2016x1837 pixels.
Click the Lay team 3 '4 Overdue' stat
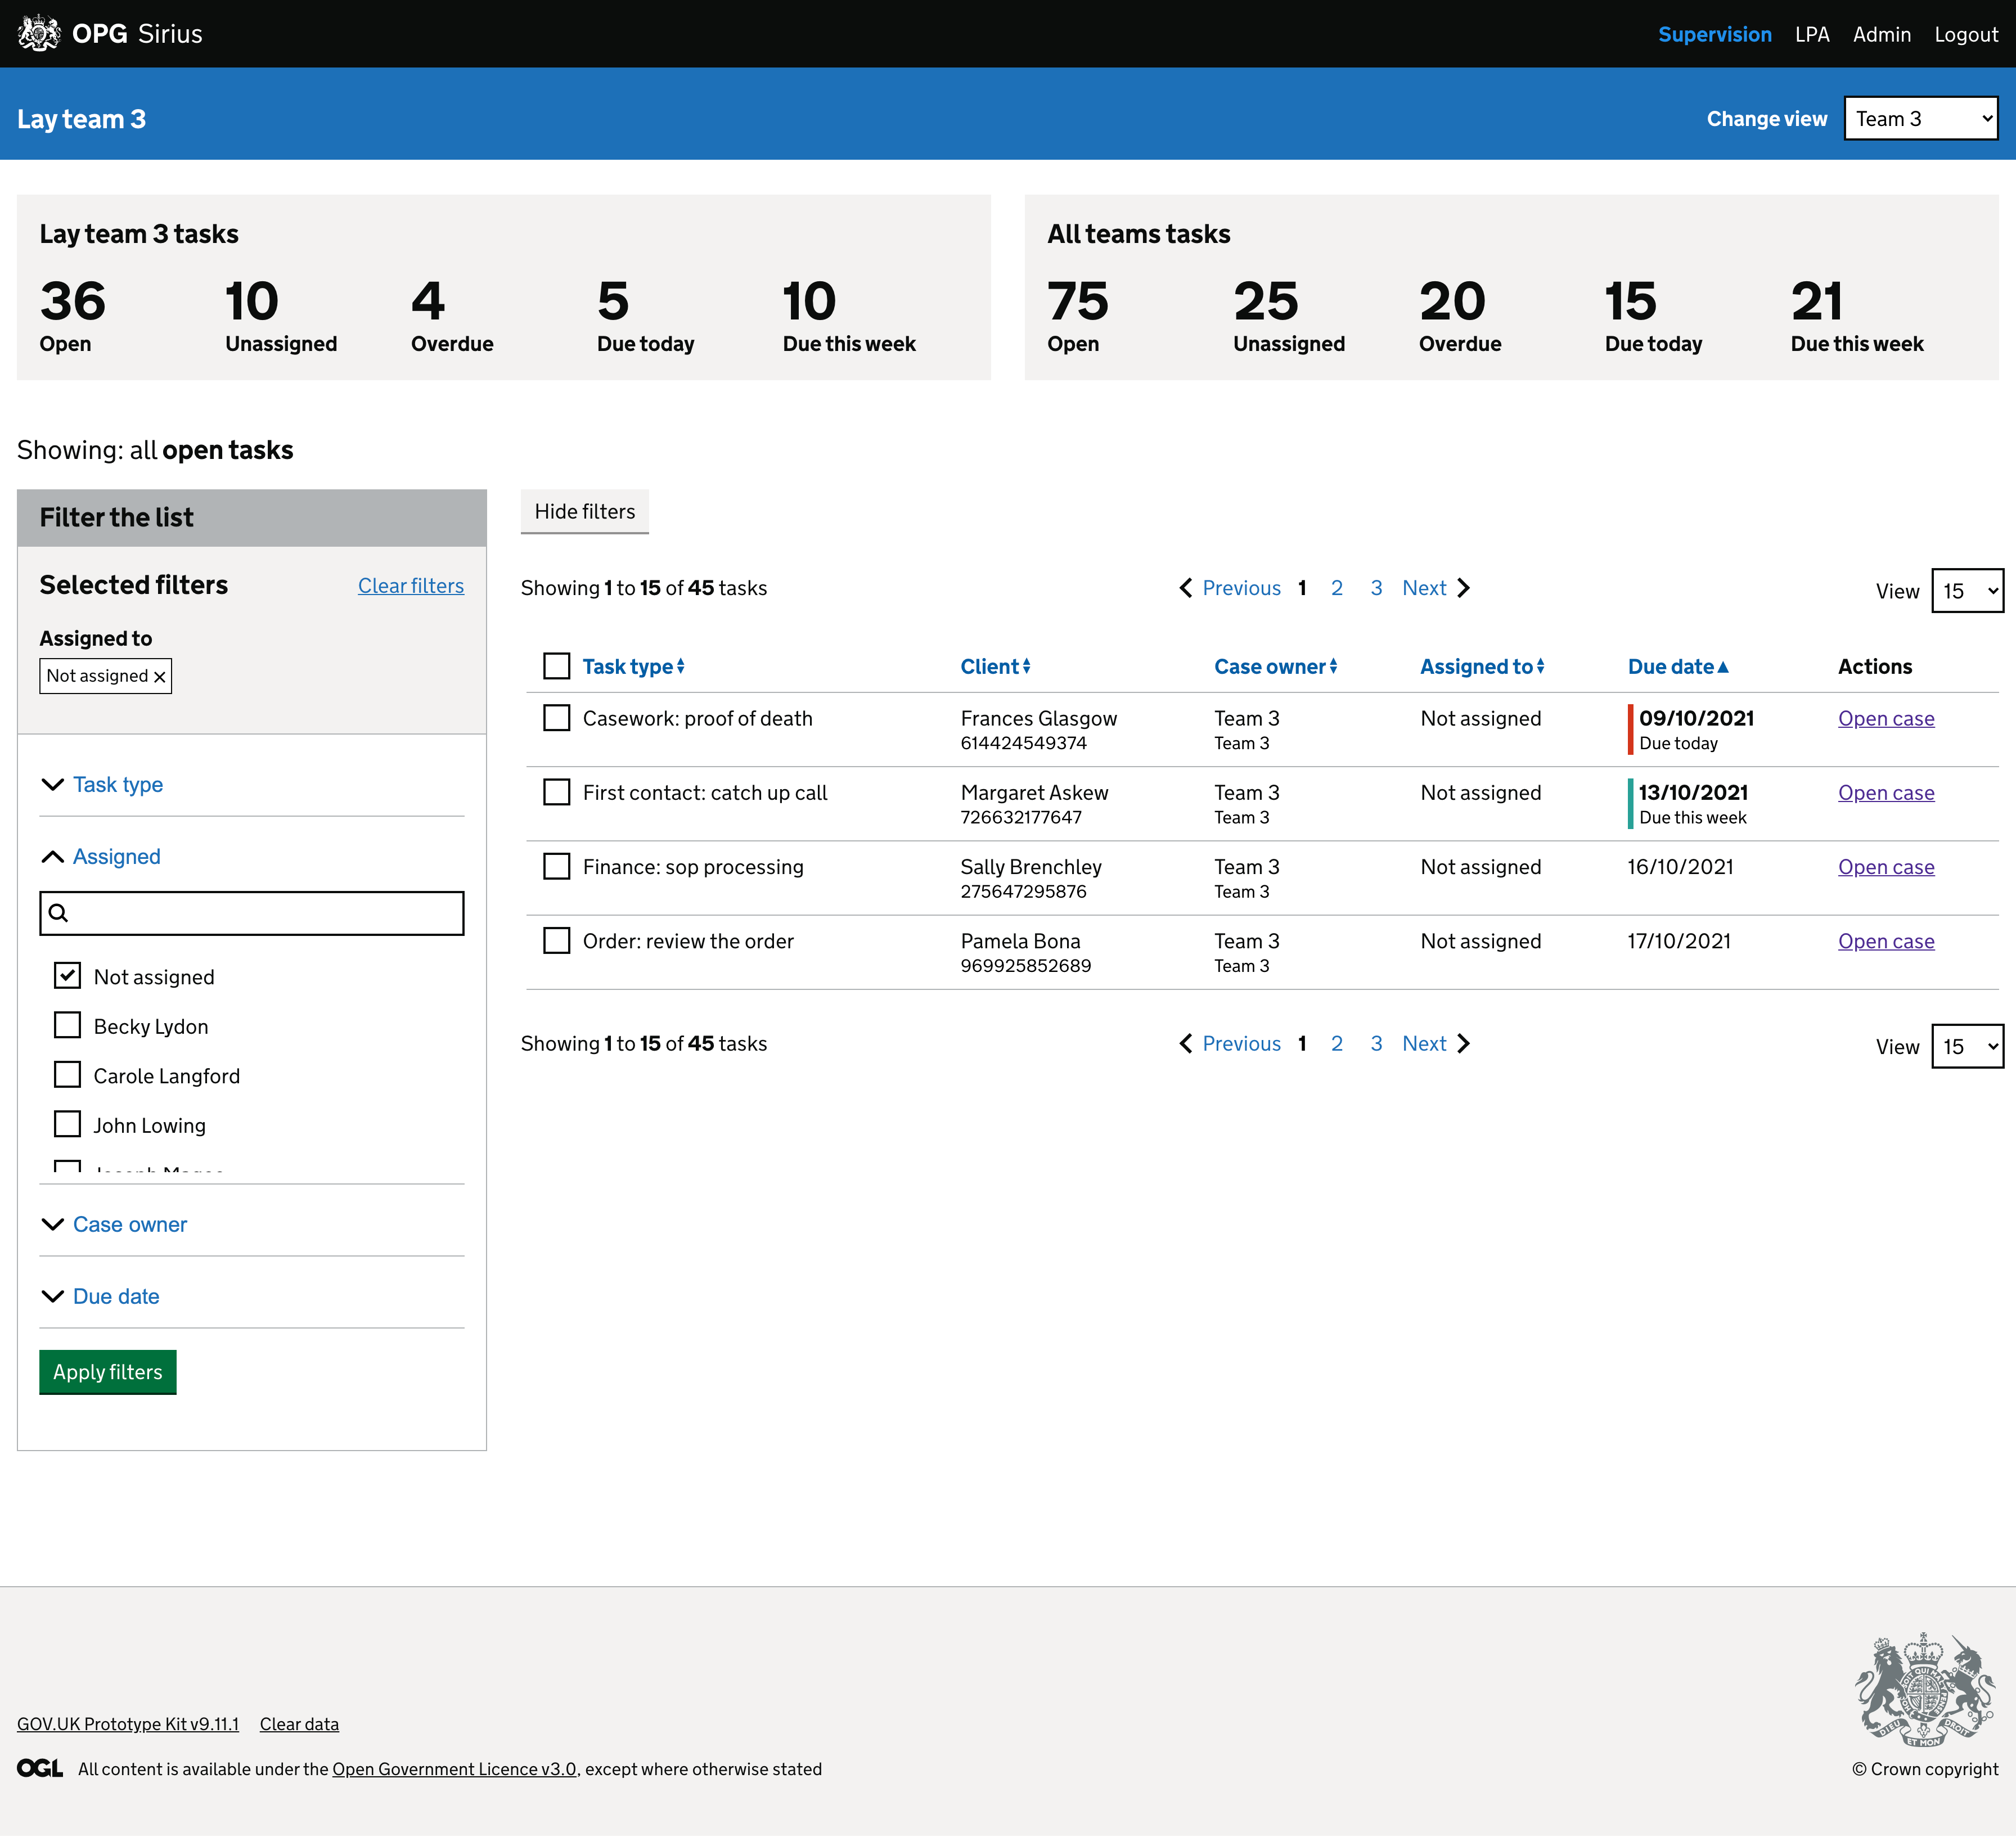452,316
